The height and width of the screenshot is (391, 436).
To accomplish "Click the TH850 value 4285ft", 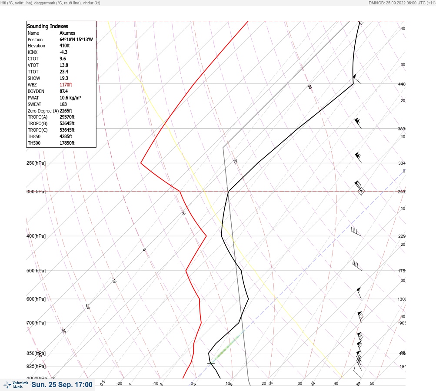I will coord(66,136).
